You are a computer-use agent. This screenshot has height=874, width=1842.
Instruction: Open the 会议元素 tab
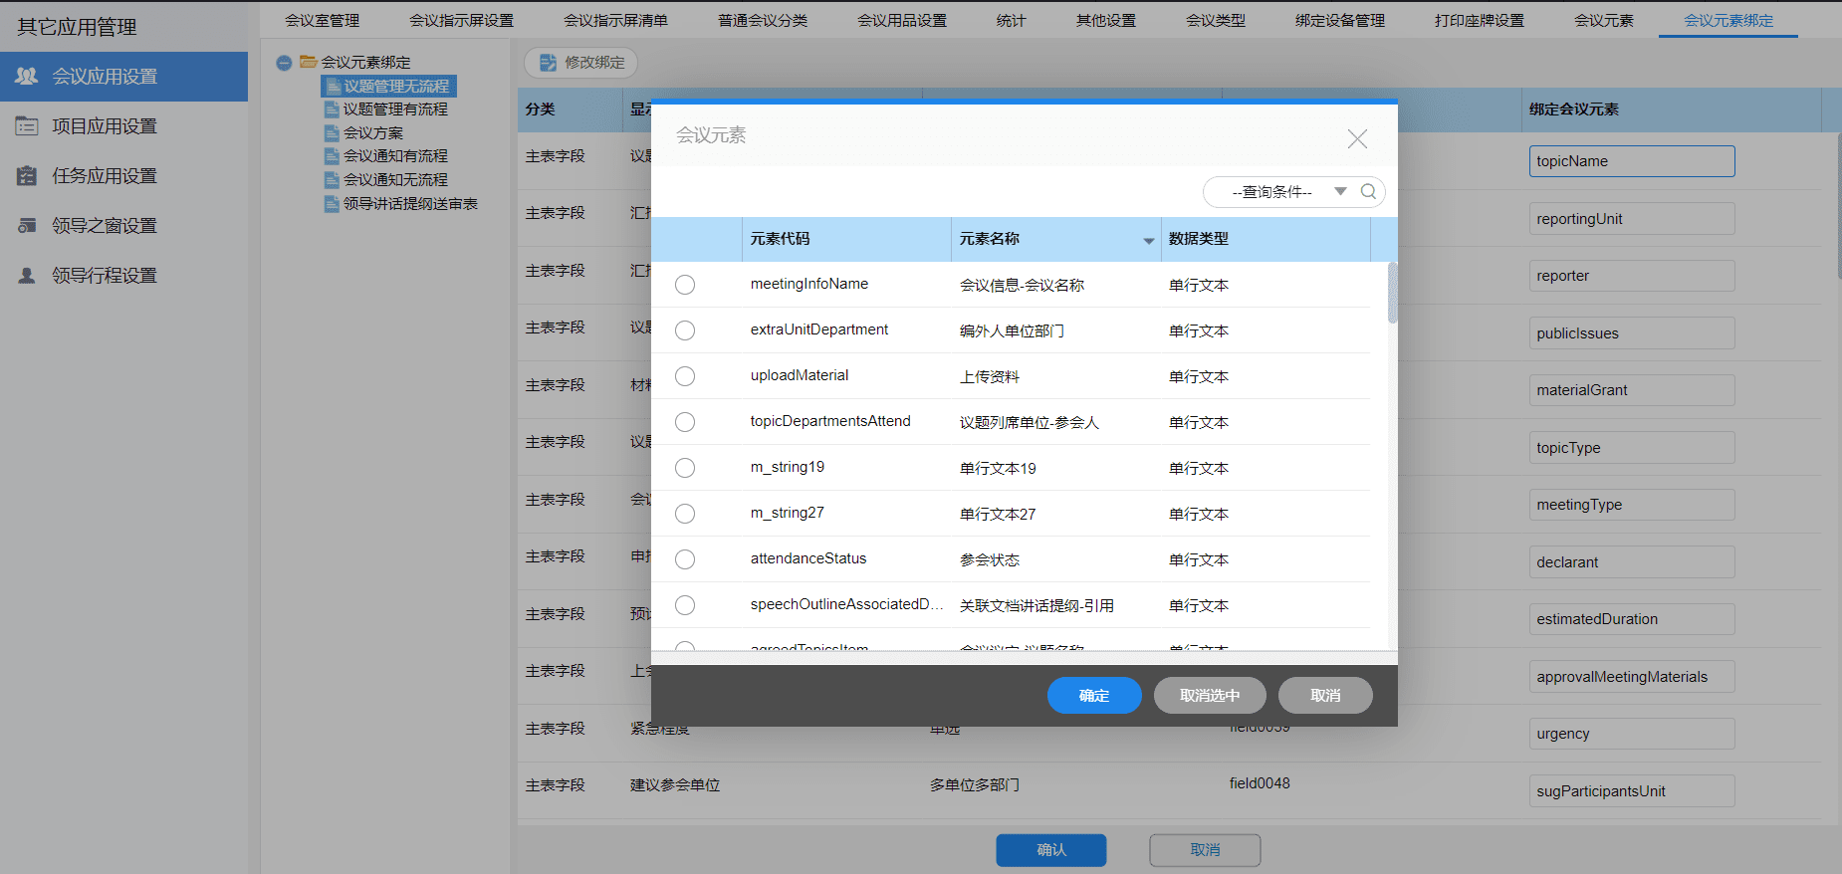coord(1604,20)
